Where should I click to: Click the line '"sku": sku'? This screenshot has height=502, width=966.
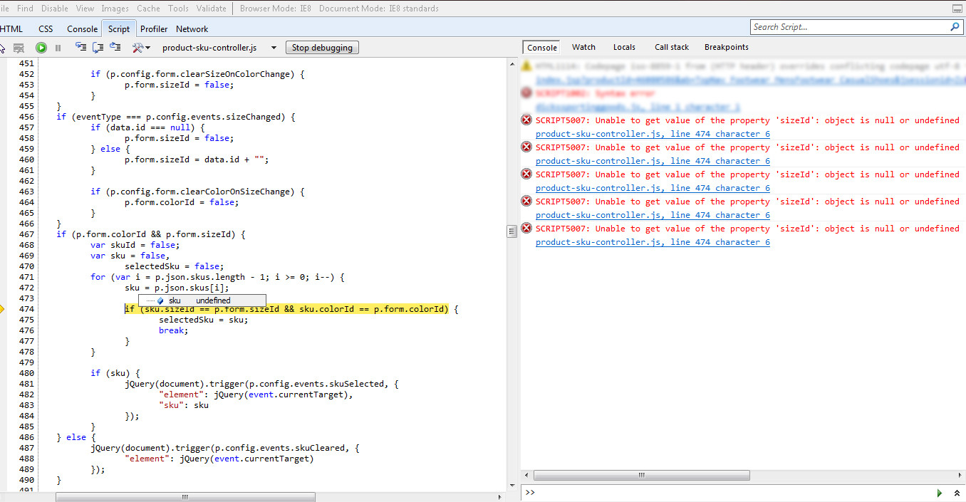[x=184, y=405]
